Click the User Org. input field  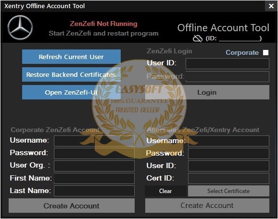94,166
